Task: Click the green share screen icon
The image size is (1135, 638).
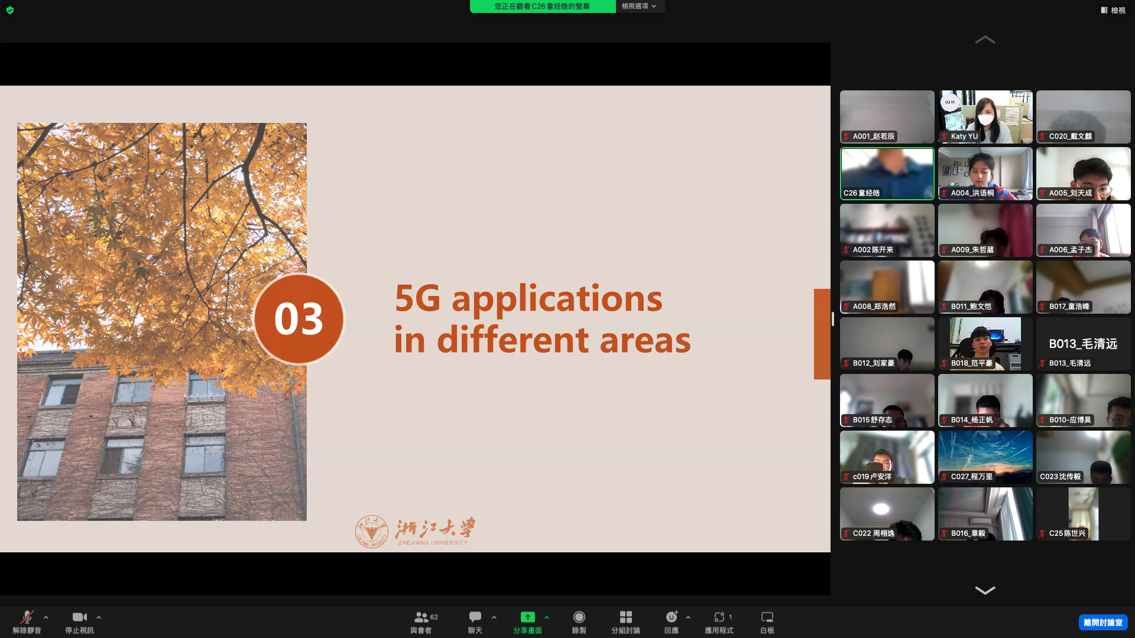Action: tap(527, 617)
